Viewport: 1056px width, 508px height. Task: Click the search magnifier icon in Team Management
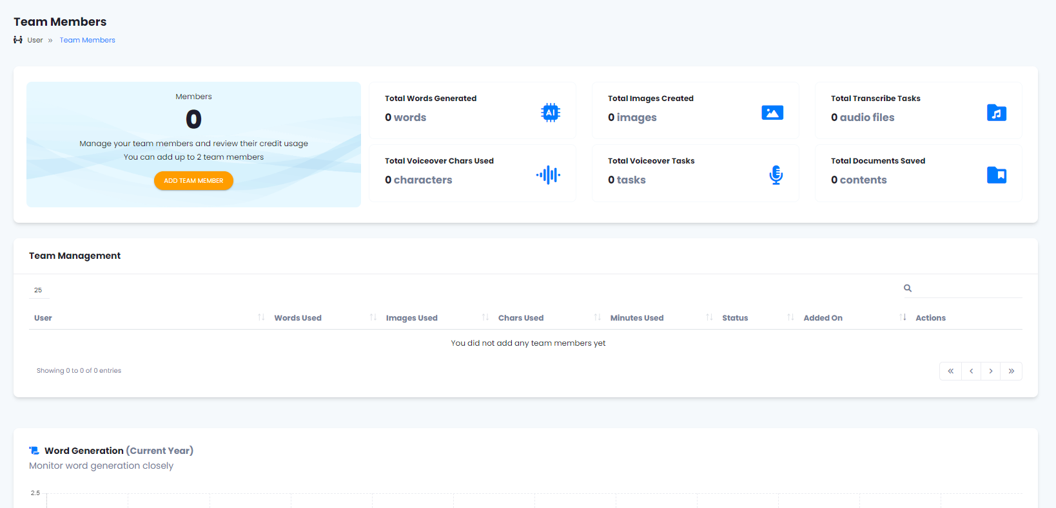coord(907,288)
